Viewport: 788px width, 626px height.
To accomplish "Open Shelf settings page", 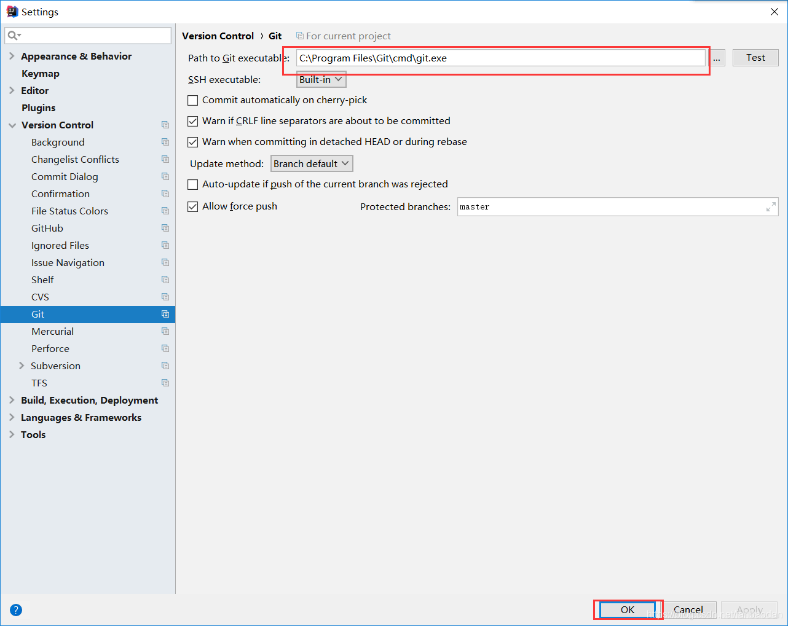I will tap(42, 280).
